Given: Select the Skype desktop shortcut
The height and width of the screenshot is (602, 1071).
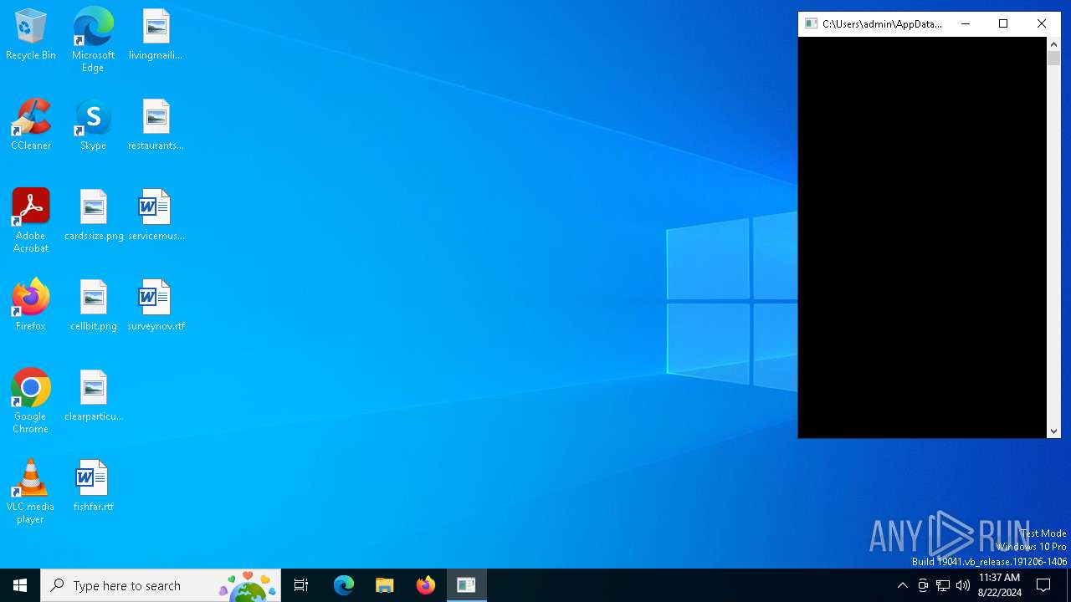Looking at the screenshot, I should [93, 125].
